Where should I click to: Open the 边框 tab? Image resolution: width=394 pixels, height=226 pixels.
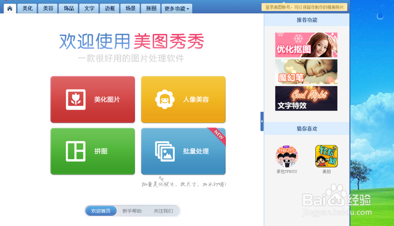[x=110, y=9]
